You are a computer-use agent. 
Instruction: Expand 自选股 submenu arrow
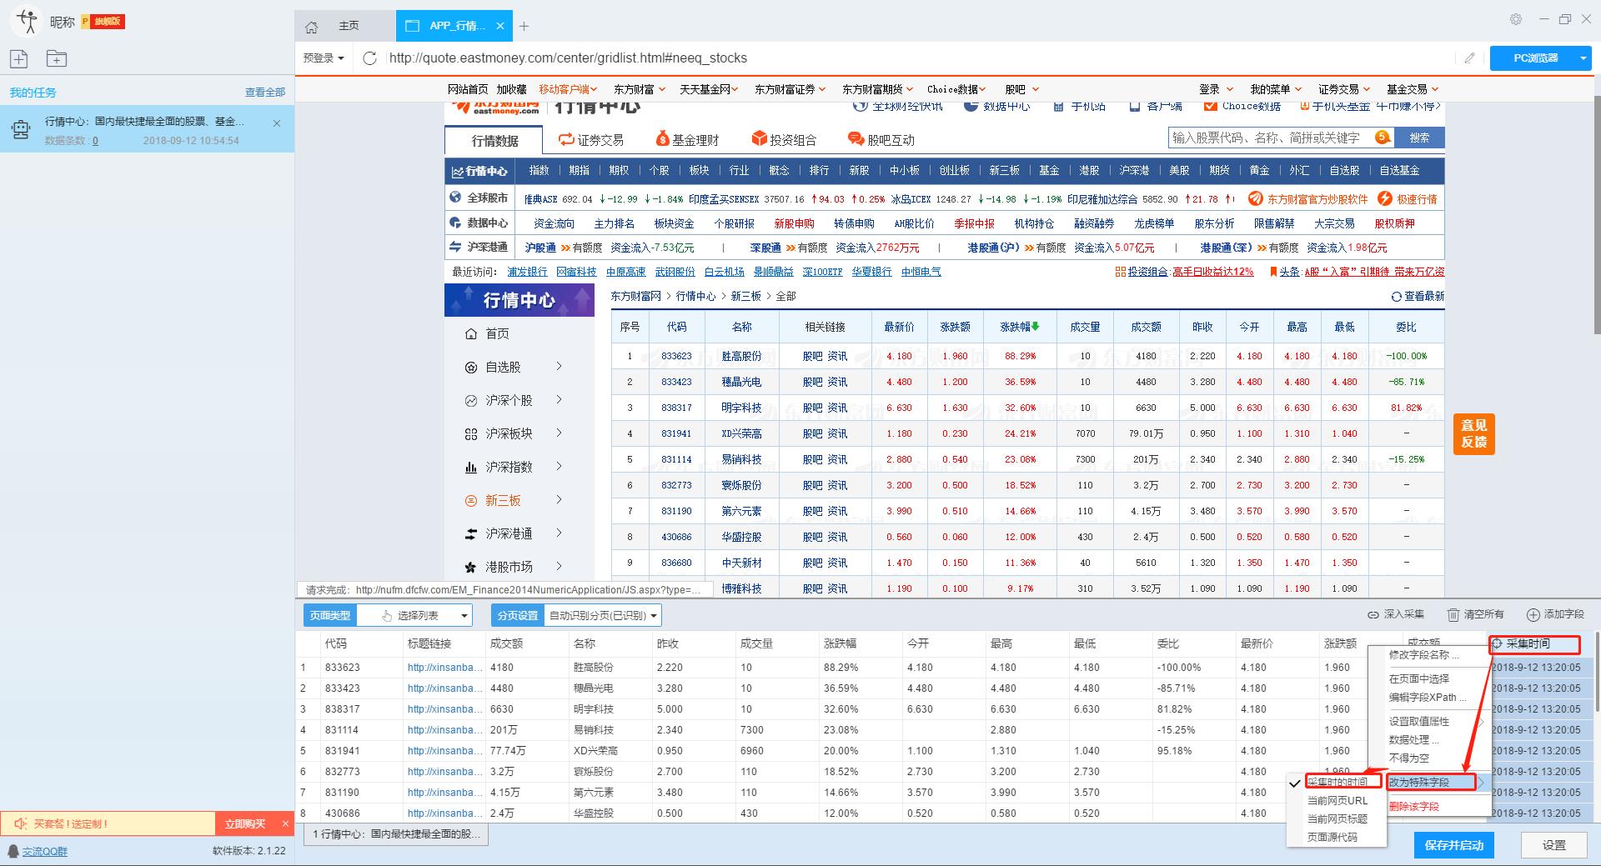tap(559, 366)
